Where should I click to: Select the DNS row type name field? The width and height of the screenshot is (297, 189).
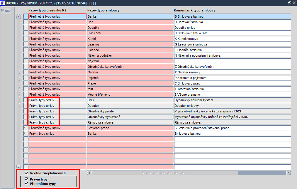57,100
